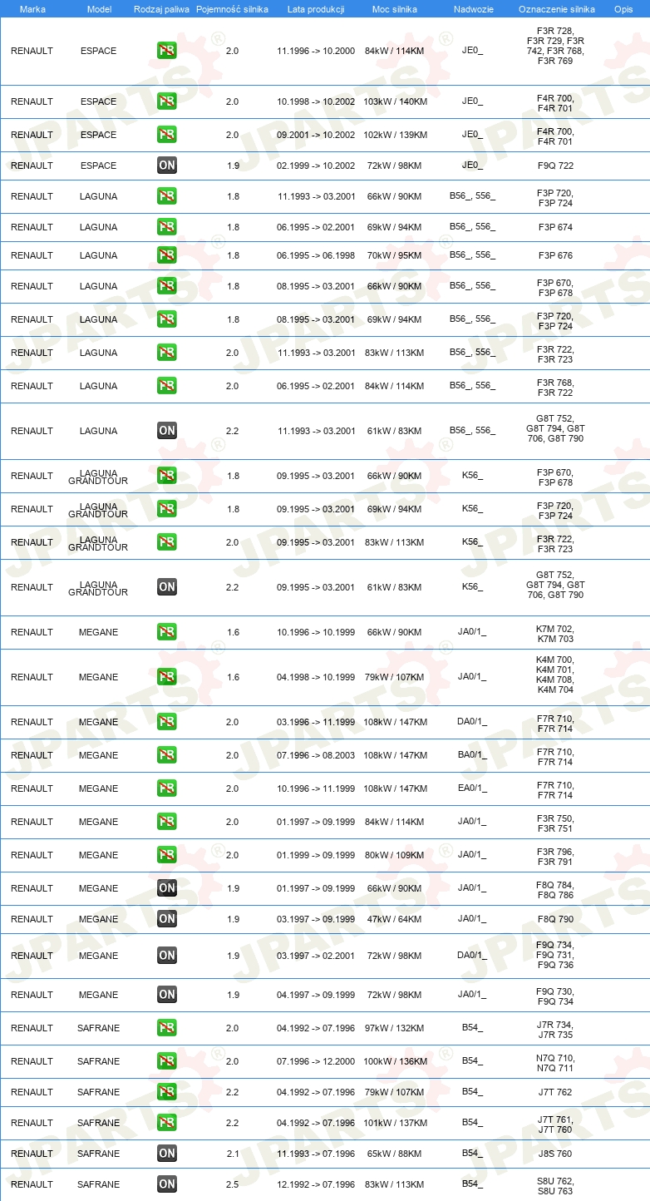
Task: Click the petrol icon for Laguna F3P 674
Action: pos(166,227)
